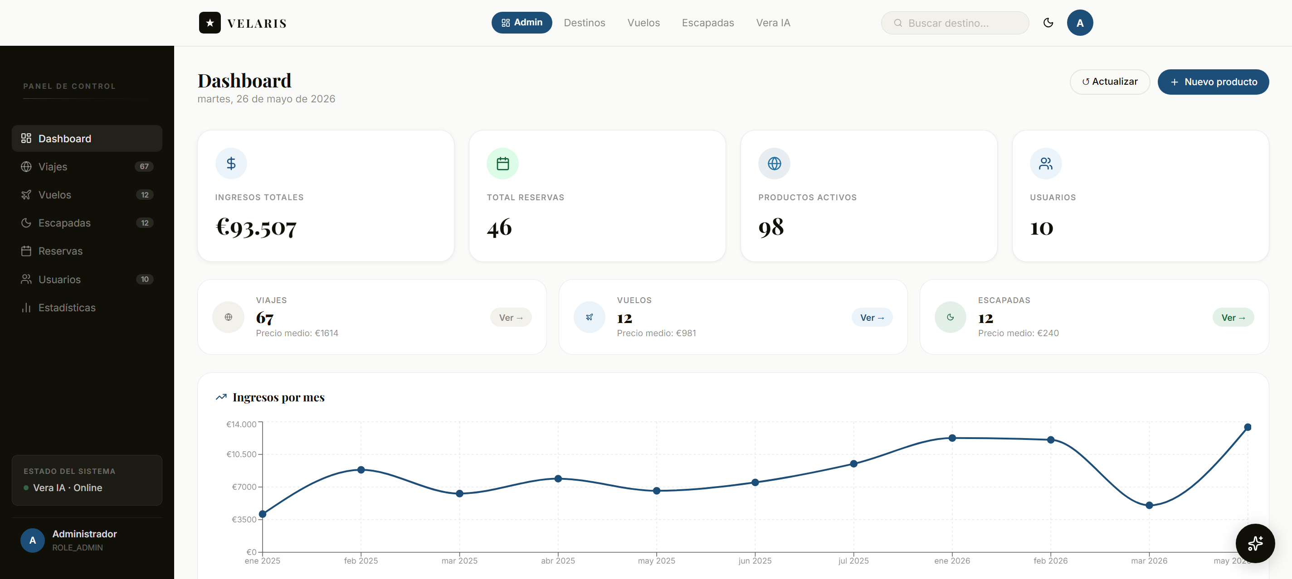Click the Actualizar button
1292x579 pixels.
1109,82
